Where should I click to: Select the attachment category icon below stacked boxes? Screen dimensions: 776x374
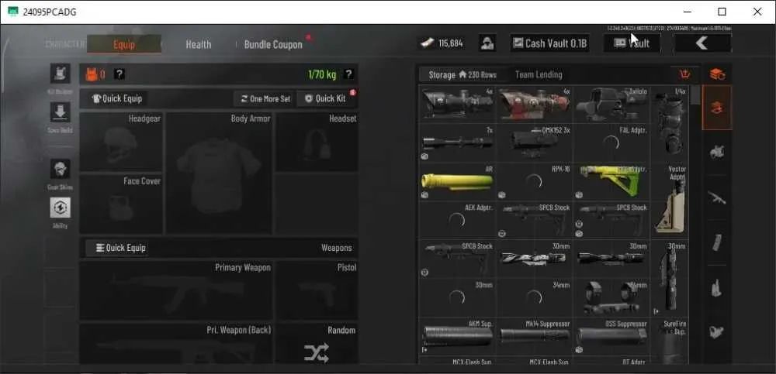click(x=717, y=153)
